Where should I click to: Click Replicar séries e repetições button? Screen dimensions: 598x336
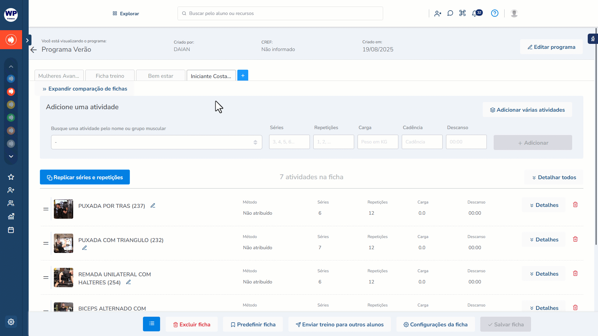click(85, 177)
